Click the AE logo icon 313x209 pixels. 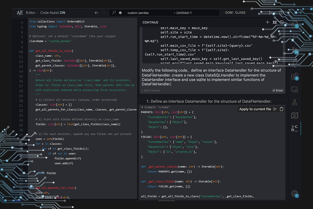point(20,13)
